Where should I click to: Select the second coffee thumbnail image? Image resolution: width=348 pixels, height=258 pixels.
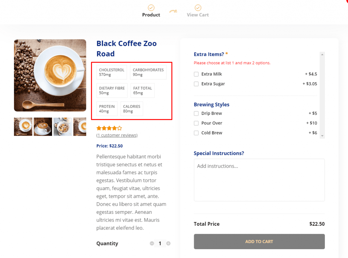(x=43, y=127)
